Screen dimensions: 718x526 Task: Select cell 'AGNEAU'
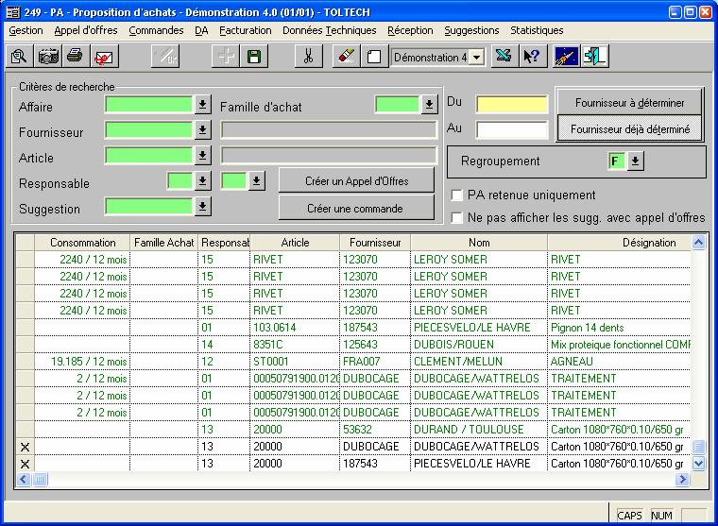click(x=619, y=362)
